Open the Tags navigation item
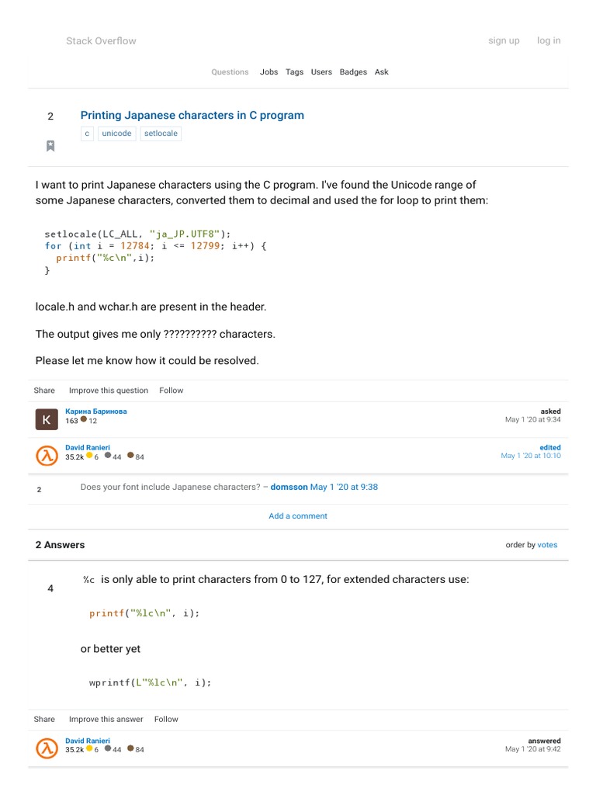Viewport: 596px width, 795px height. tap(294, 72)
